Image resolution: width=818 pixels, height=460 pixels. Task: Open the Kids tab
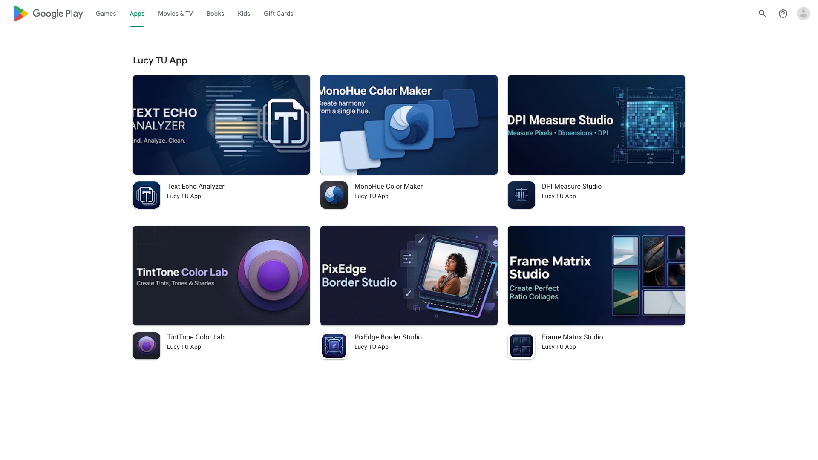pos(244,14)
